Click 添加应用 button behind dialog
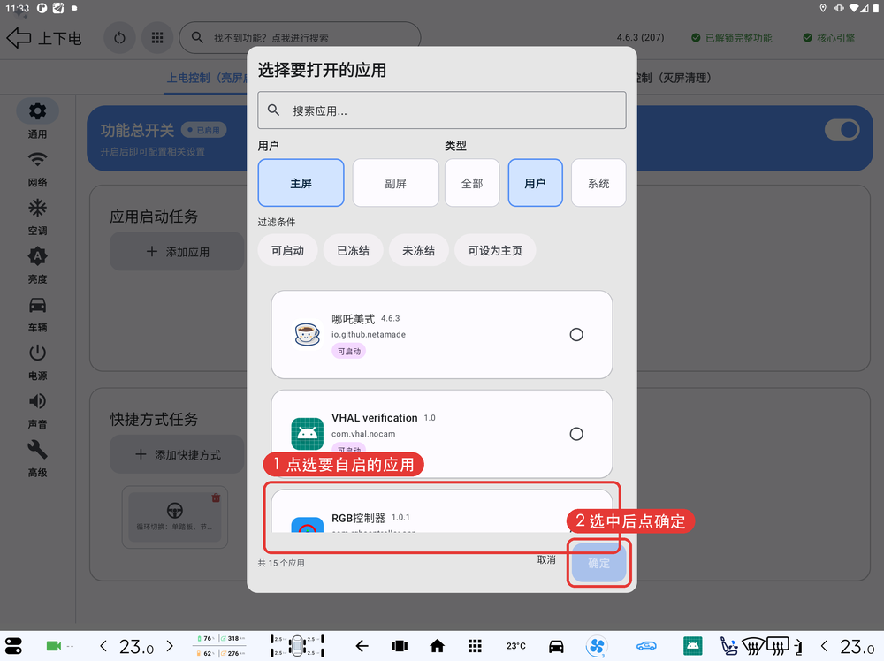This screenshot has height=661, width=884. [x=177, y=251]
